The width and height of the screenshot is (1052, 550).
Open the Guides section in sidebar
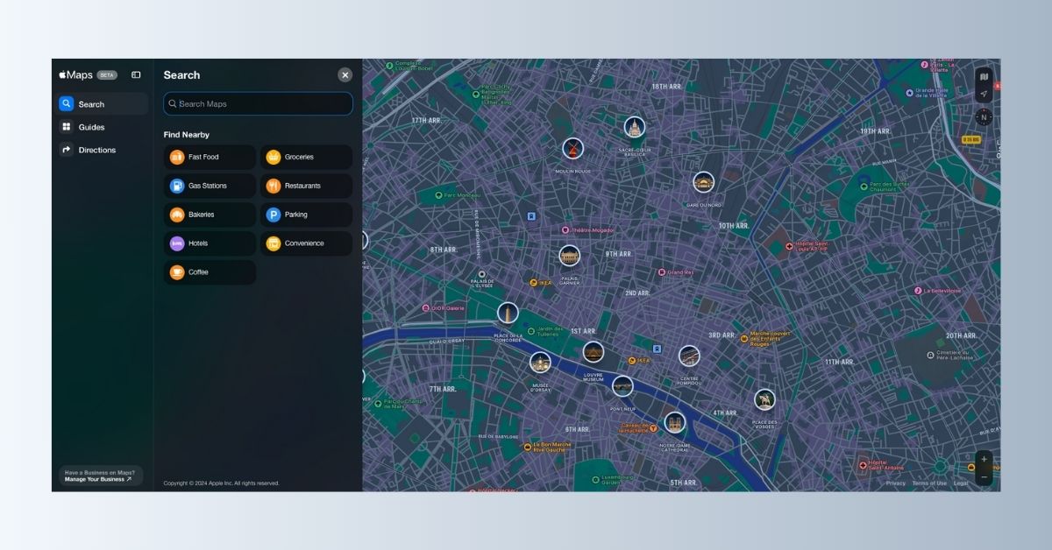tap(103, 127)
